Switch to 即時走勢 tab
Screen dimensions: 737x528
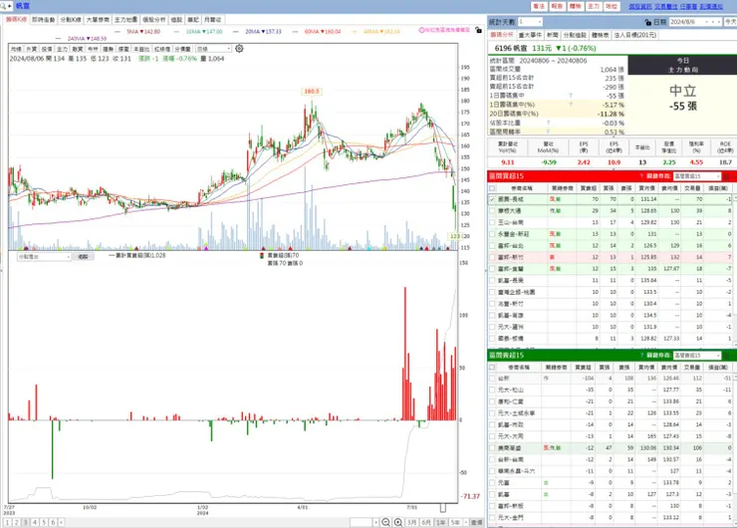(x=44, y=20)
